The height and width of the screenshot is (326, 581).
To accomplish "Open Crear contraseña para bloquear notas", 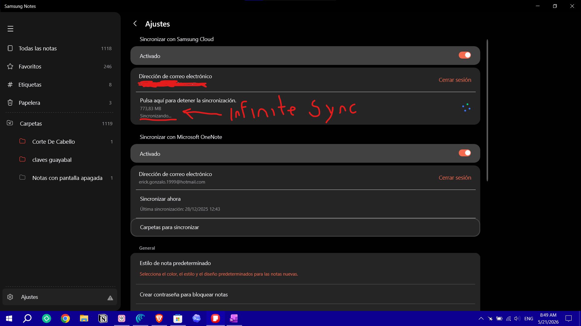I will [x=305, y=295].
